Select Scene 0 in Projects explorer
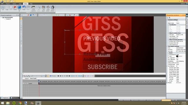This screenshot has height=105, width=188. pos(9,19)
